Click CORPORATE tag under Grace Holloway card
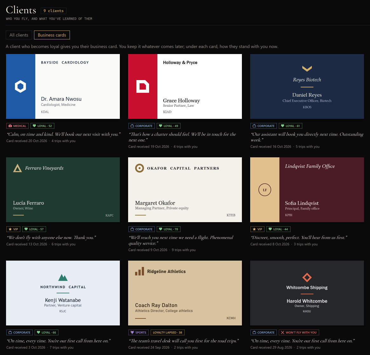The image size is (370, 355). click(141, 126)
